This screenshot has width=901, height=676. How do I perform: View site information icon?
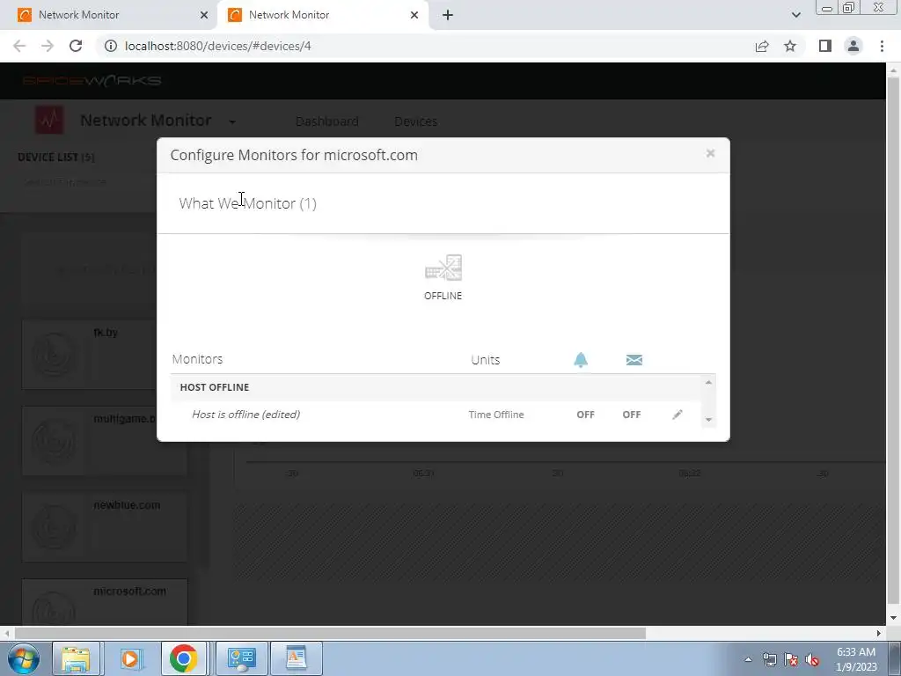110,46
